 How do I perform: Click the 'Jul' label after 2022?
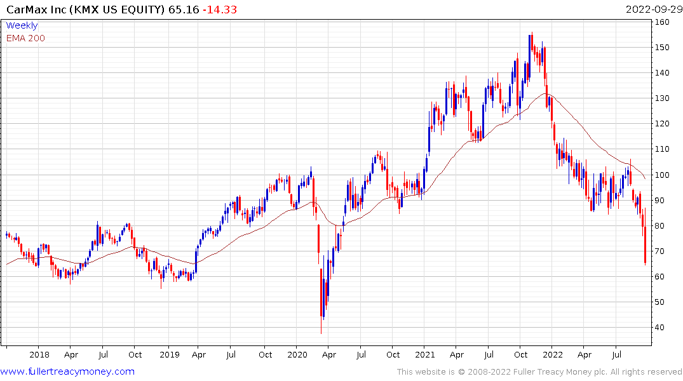click(616, 354)
